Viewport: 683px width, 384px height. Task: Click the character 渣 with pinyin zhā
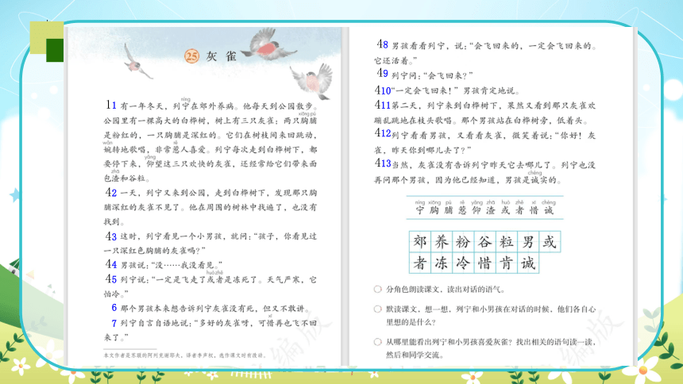(x=491, y=210)
